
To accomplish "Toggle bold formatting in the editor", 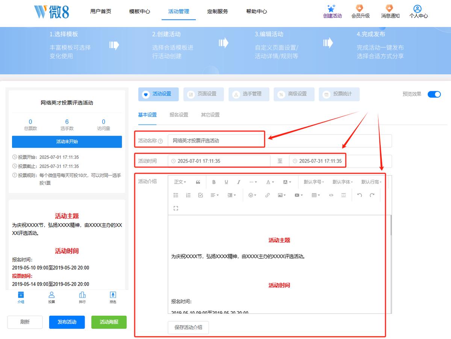I will point(214,182).
